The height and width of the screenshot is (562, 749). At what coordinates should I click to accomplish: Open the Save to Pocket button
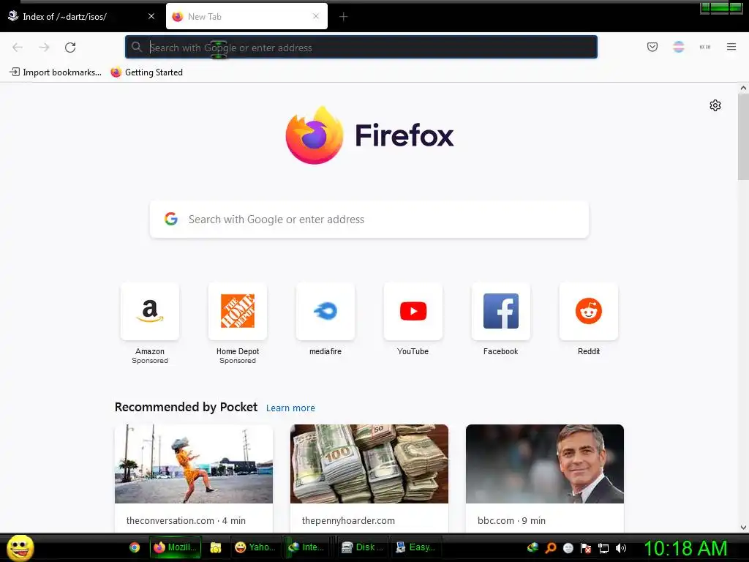point(652,47)
